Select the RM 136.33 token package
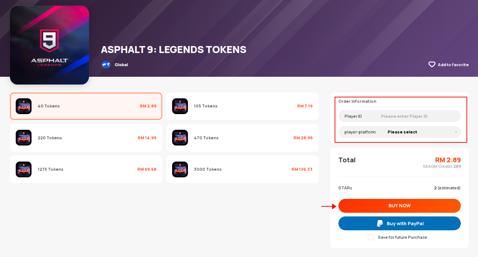The image size is (478, 257). click(242, 169)
